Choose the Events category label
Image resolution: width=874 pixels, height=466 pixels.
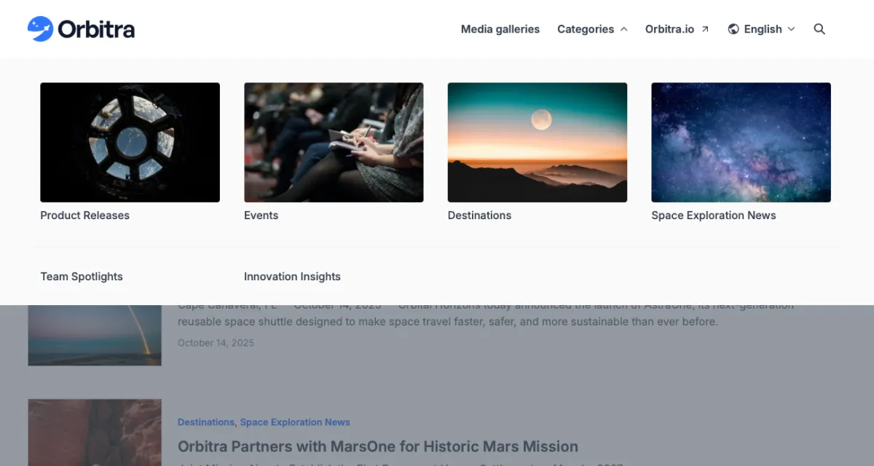(261, 216)
